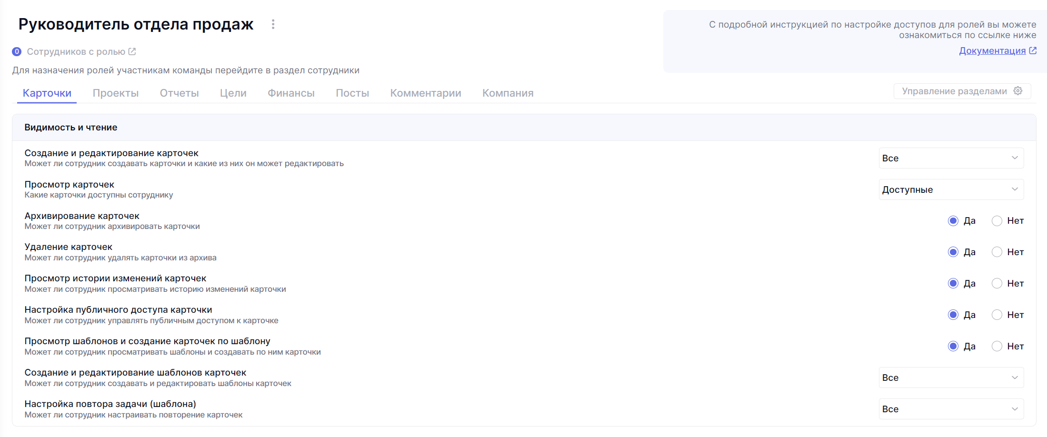
Task: Open Создание и редактирование шаблонов карточек dropdown
Action: tap(951, 377)
